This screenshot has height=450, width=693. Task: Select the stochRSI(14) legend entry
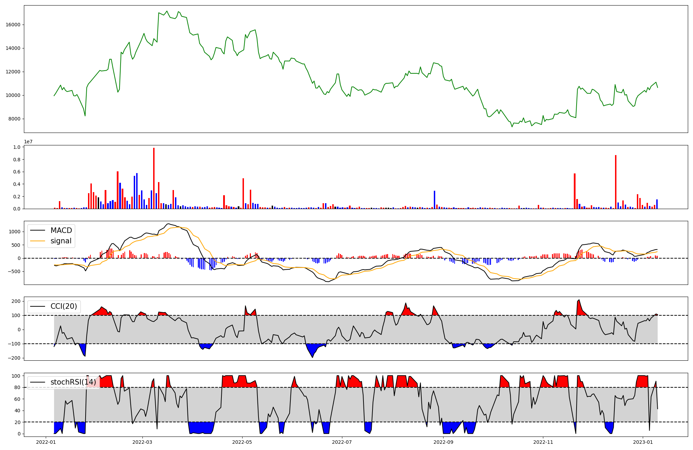[x=73, y=382]
